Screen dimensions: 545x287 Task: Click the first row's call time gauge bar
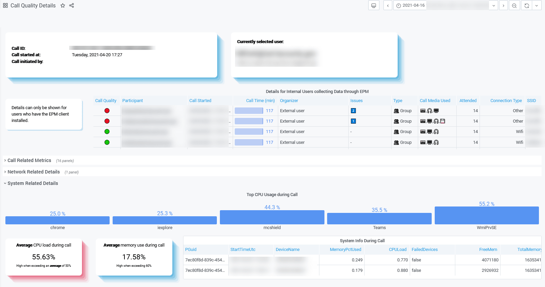pos(249,111)
